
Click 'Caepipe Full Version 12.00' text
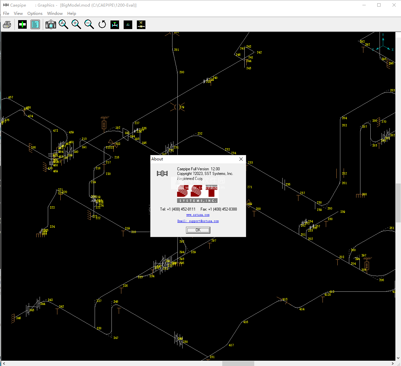pyautogui.click(x=199, y=169)
